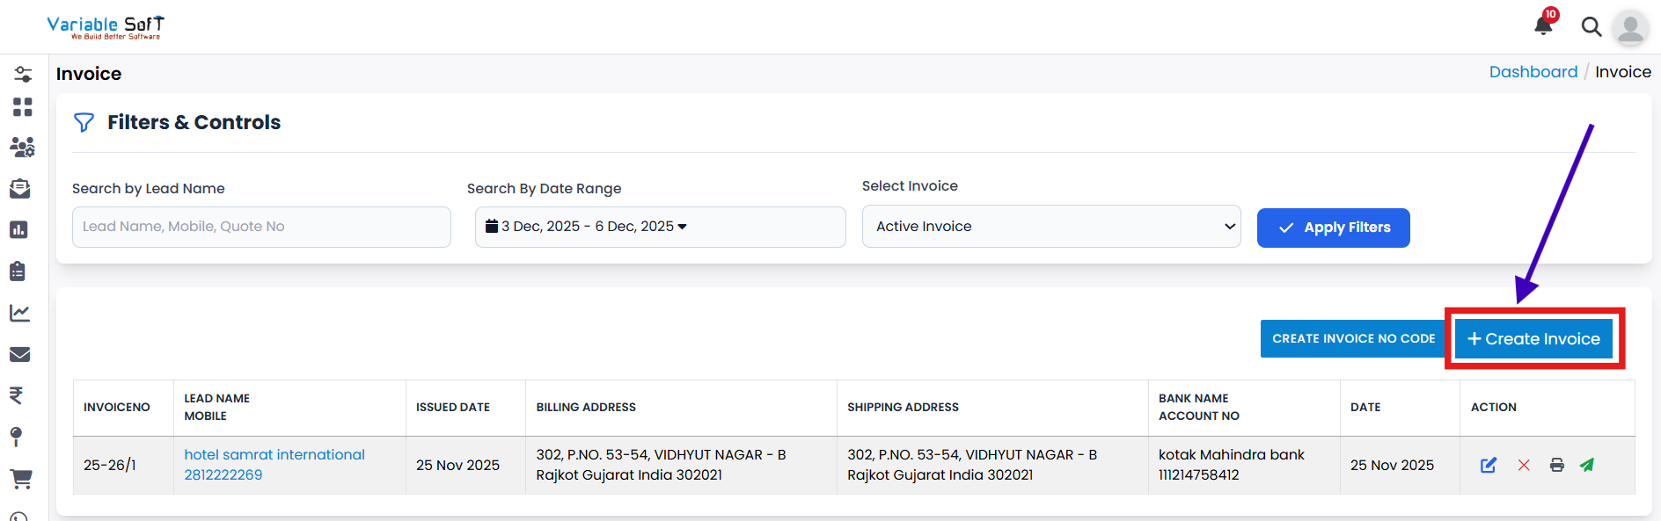Send invoice 25-26/1 with paper plane icon
1661x521 pixels.
click(x=1587, y=465)
